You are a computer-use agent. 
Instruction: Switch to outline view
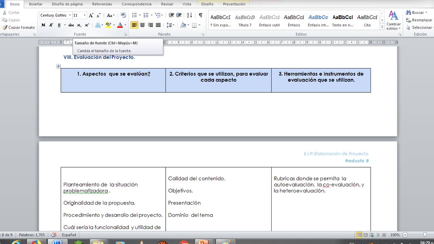point(378,235)
